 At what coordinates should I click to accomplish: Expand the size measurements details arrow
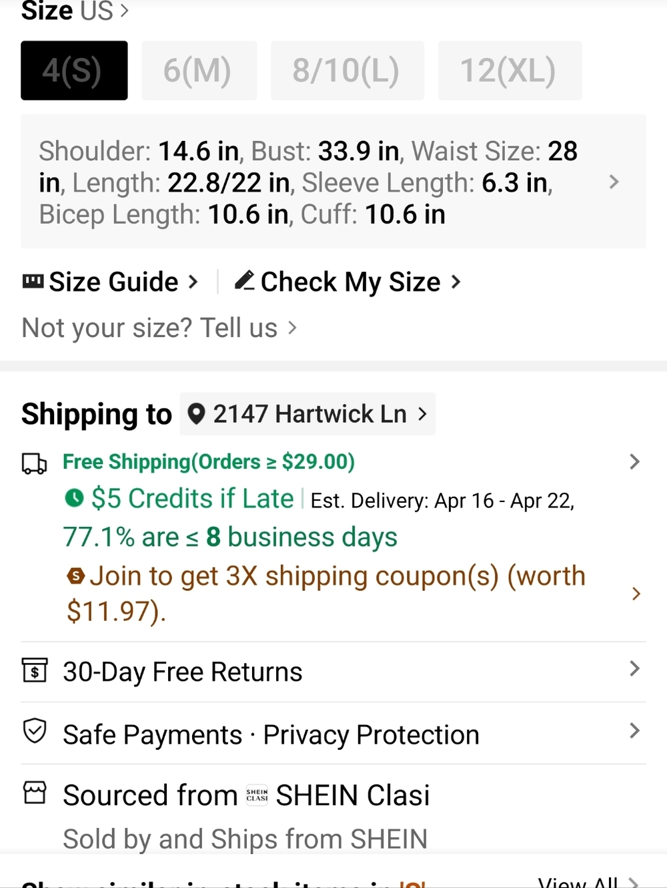(x=614, y=182)
